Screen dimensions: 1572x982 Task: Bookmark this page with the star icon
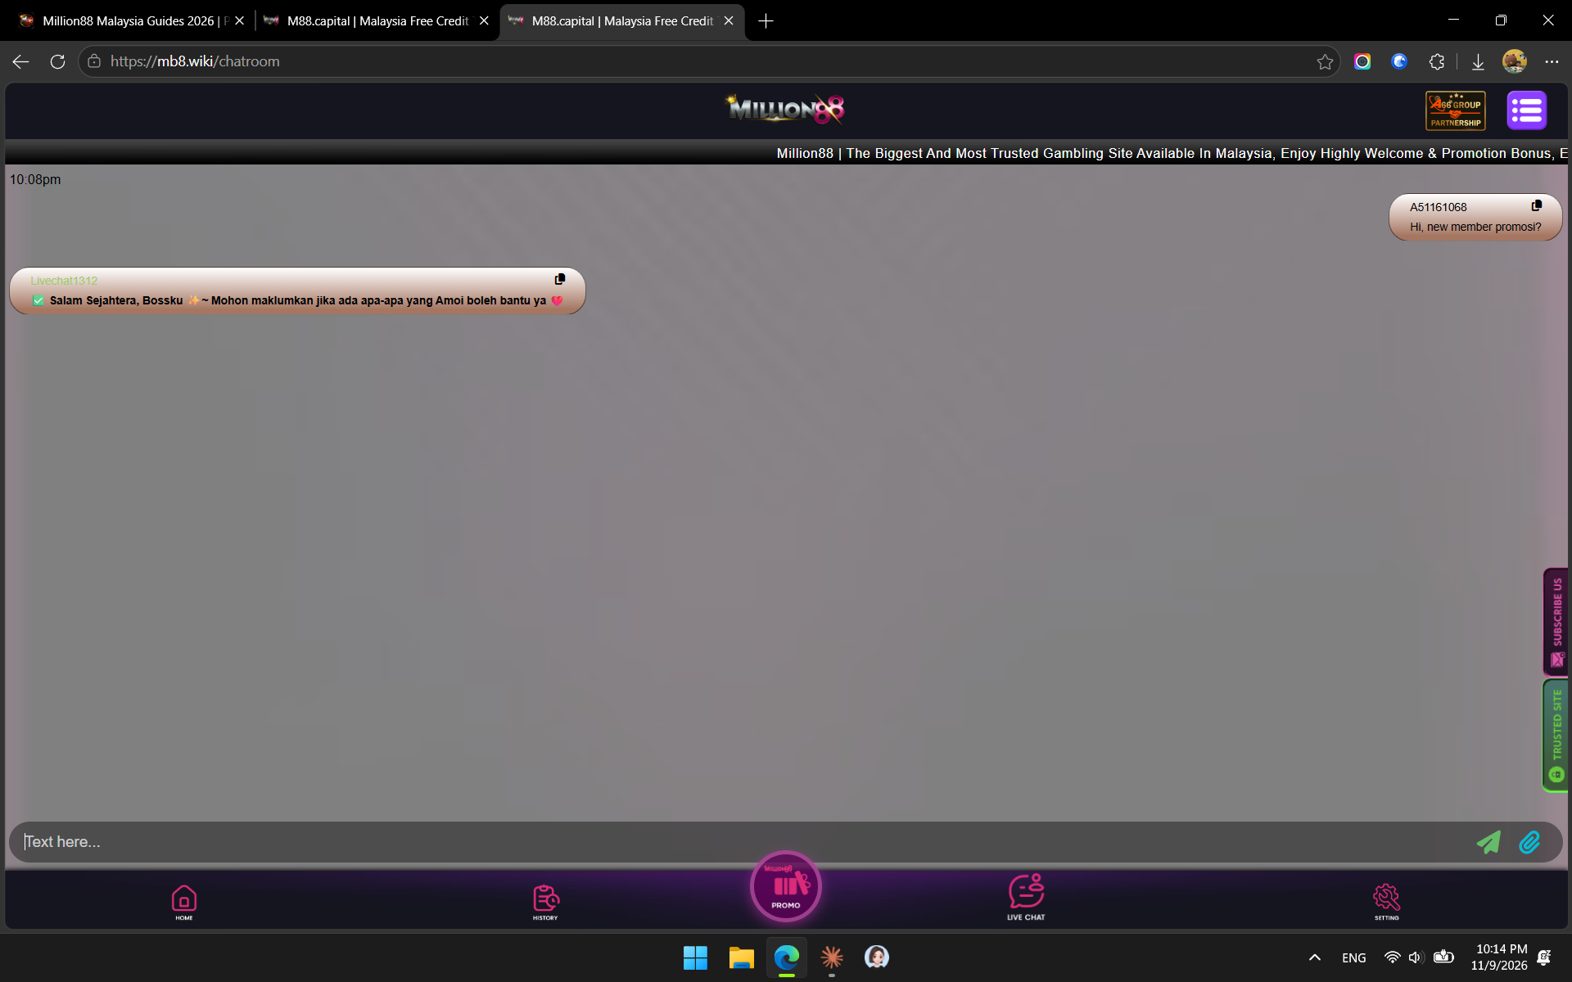tap(1325, 61)
